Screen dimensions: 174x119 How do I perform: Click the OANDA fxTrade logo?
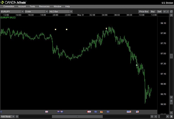13,2
